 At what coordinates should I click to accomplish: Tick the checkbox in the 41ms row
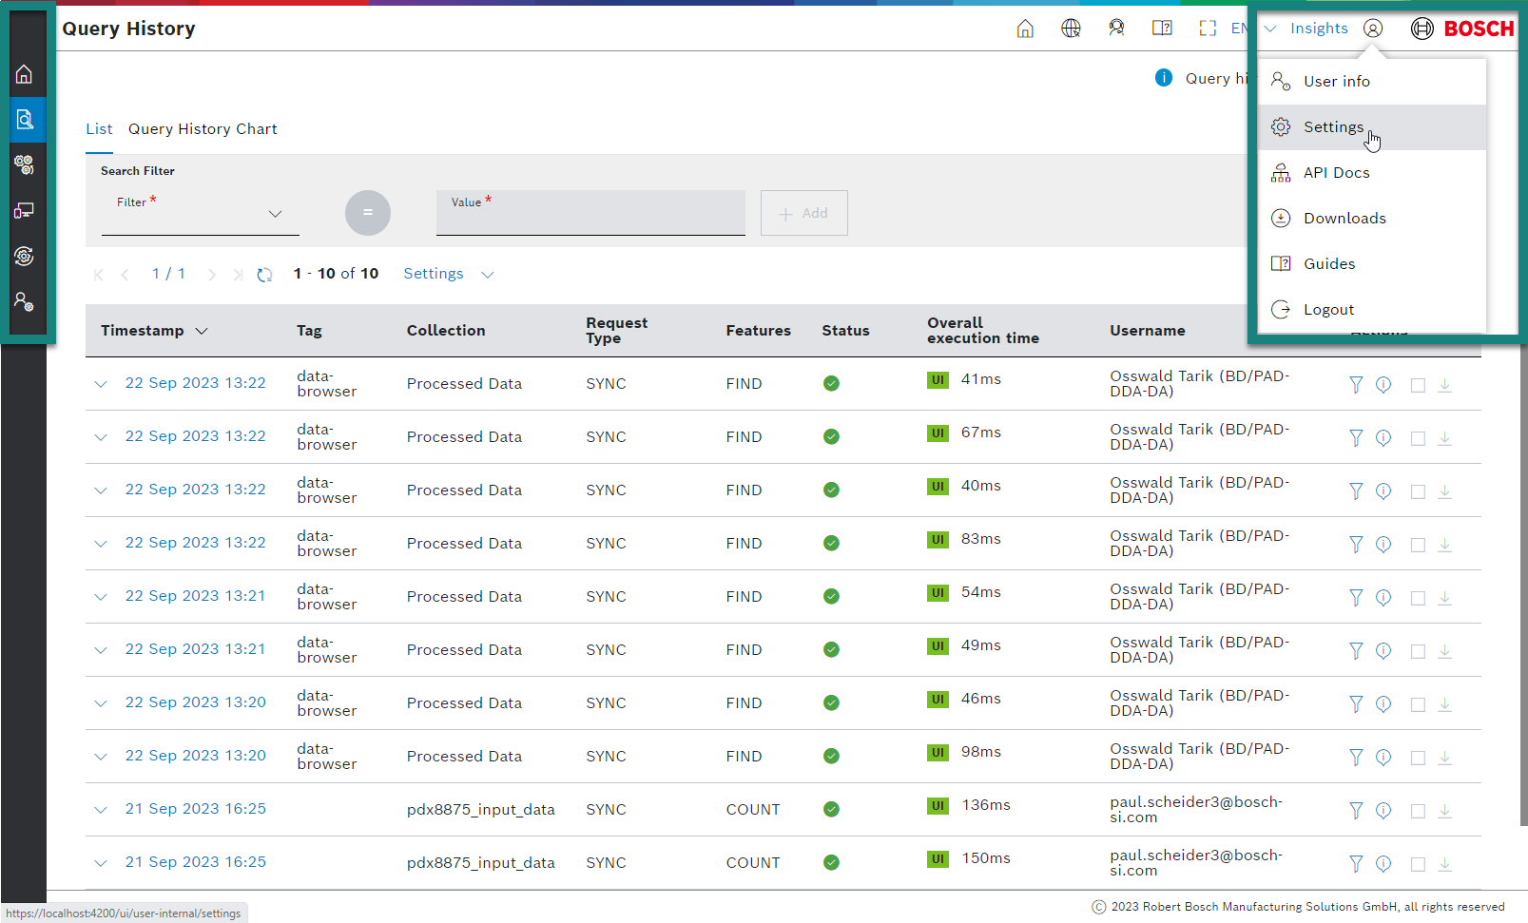click(1418, 385)
